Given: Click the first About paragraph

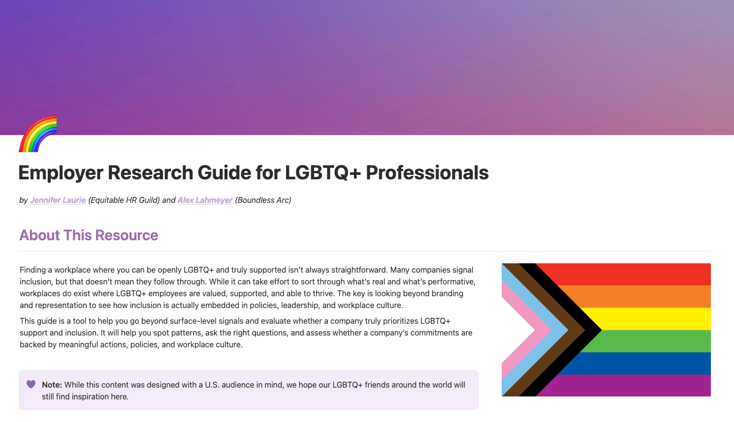Looking at the screenshot, I should point(246,287).
